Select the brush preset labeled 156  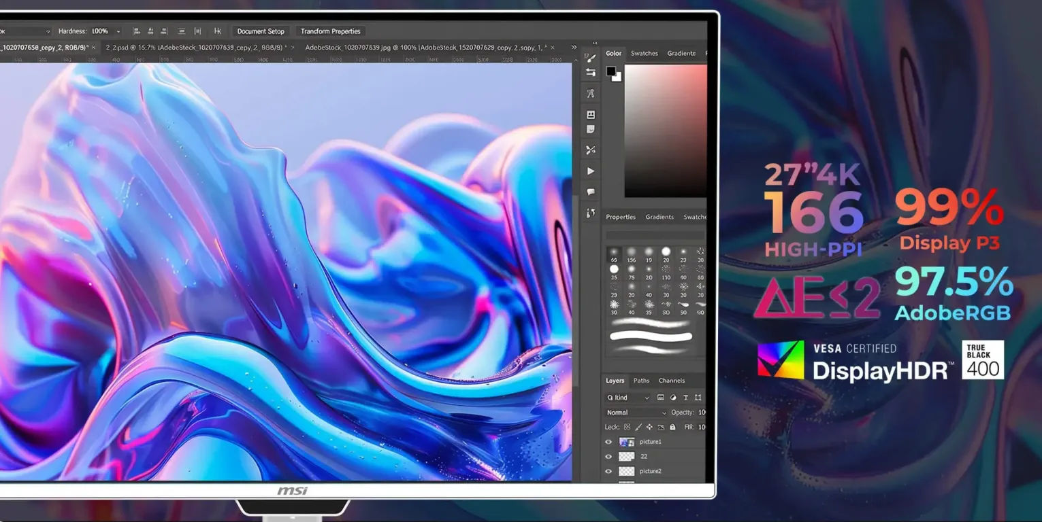click(632, 254)
